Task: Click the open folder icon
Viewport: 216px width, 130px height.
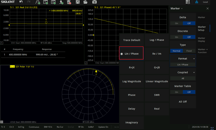Action: (x=85, y=2)
